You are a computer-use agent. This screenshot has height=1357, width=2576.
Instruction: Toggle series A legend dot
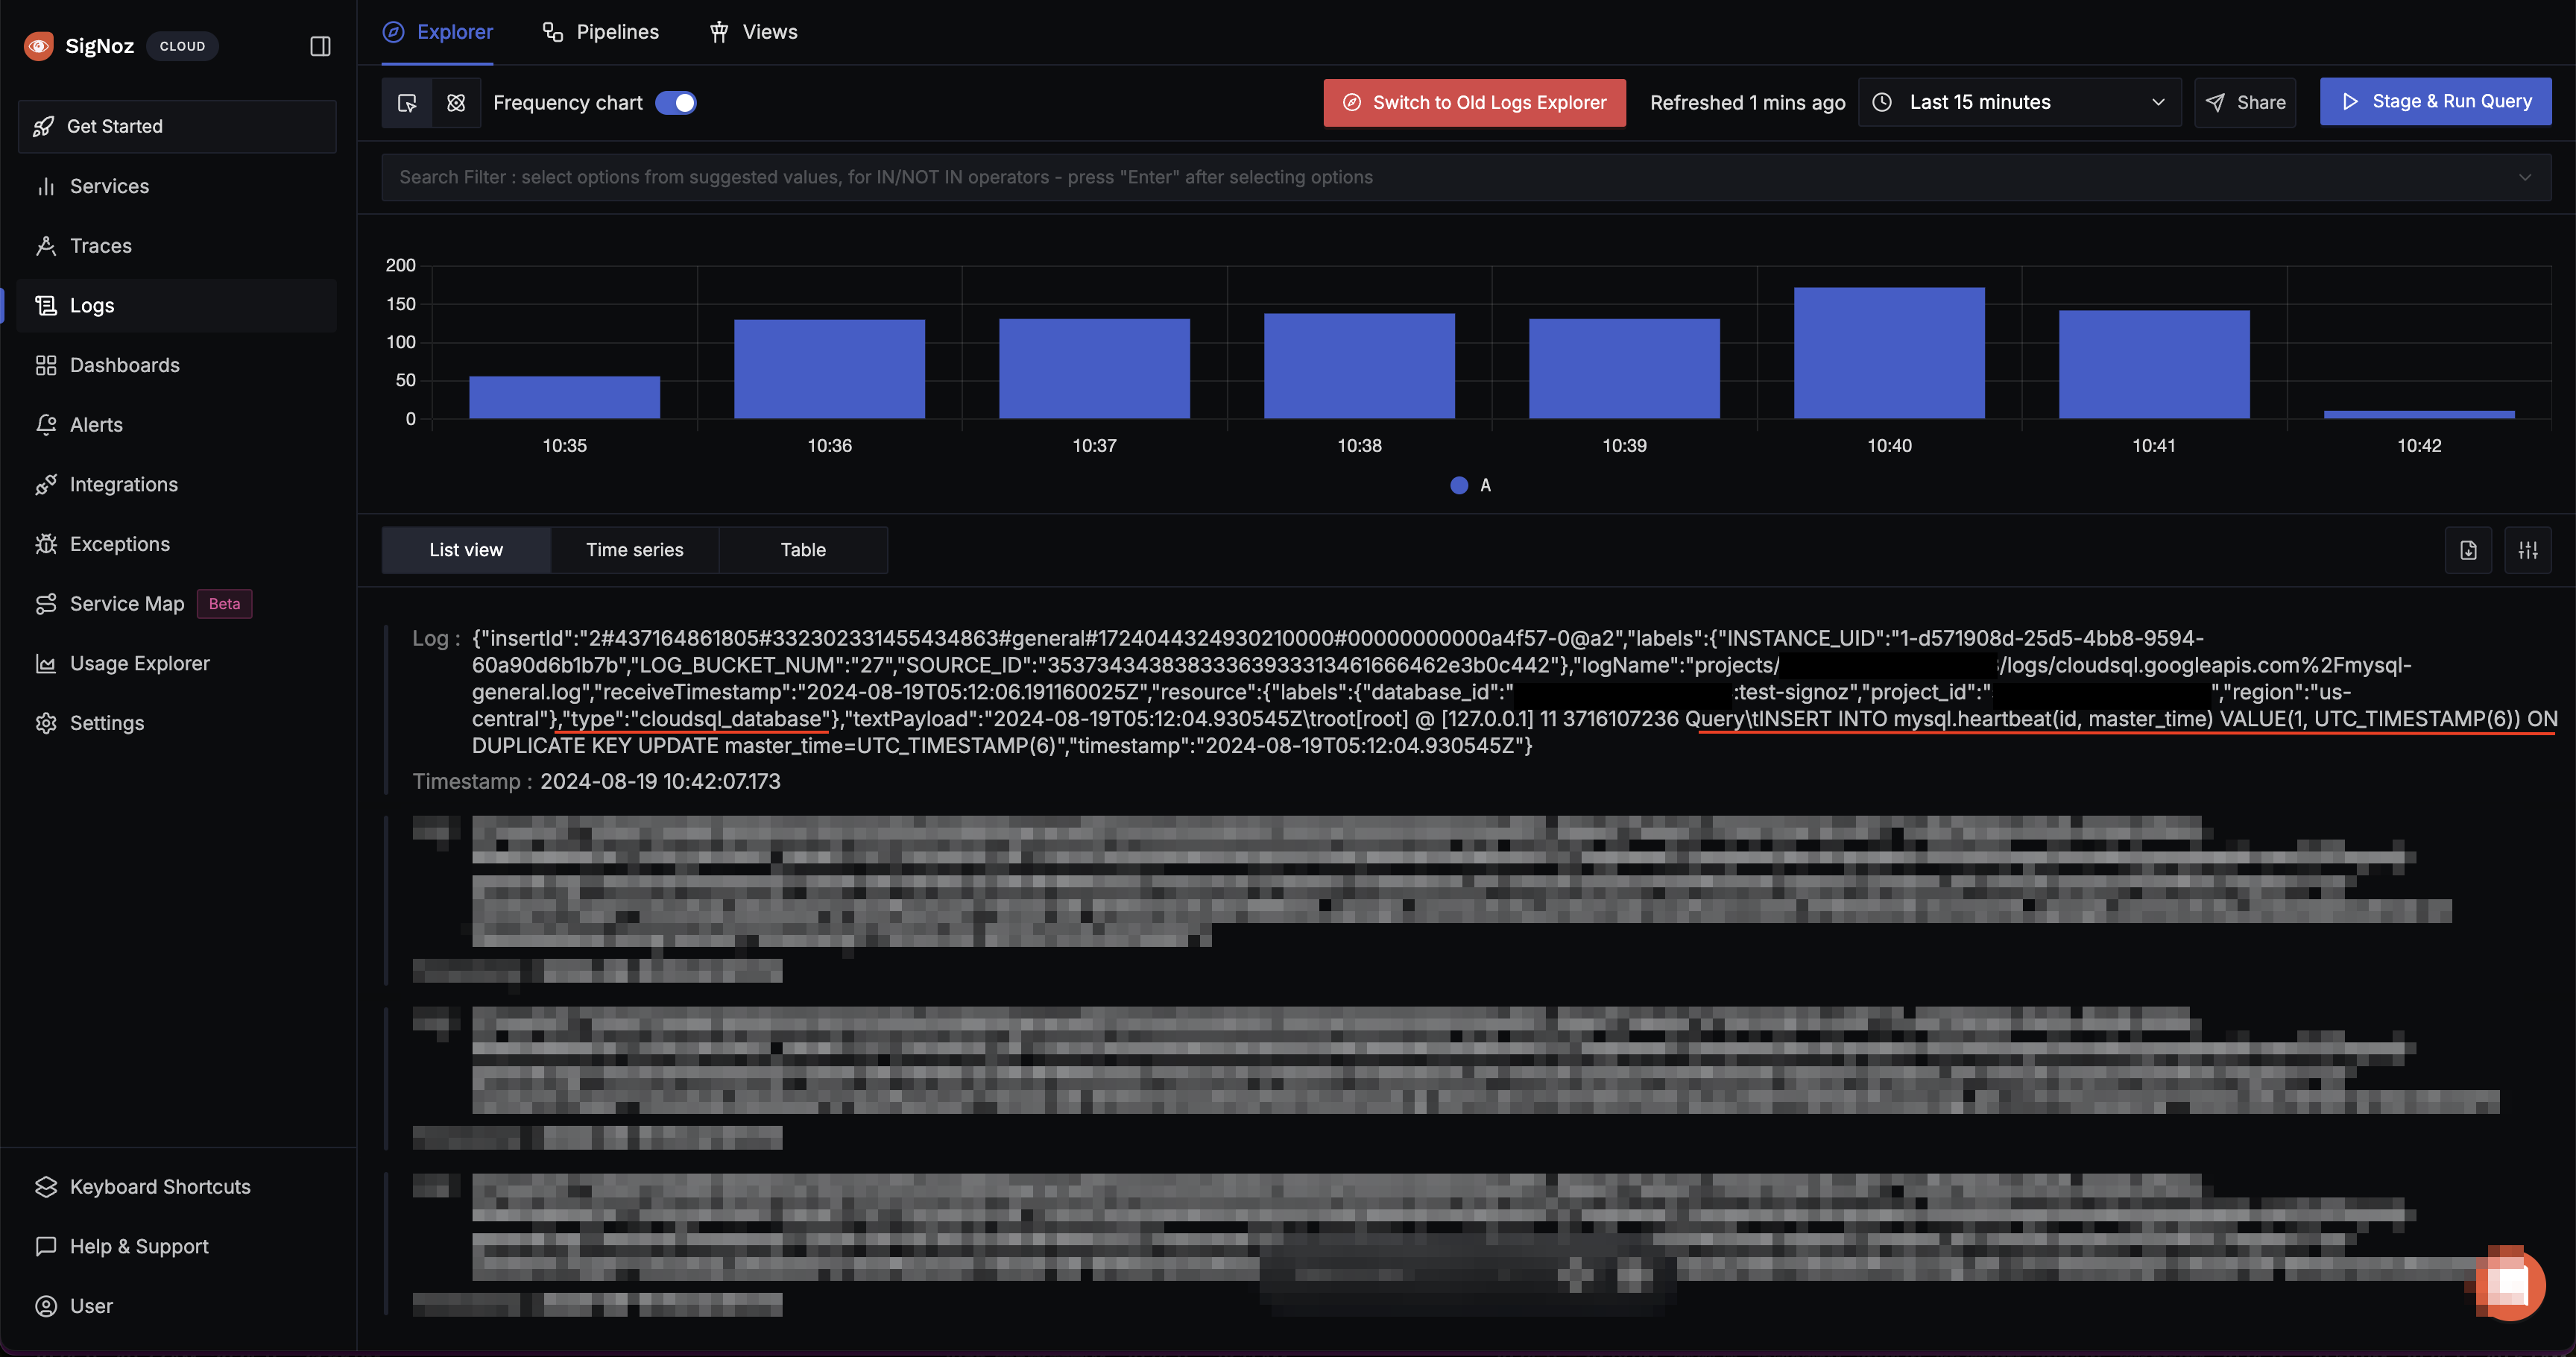pyautogui.click(x=1459, y=485)
